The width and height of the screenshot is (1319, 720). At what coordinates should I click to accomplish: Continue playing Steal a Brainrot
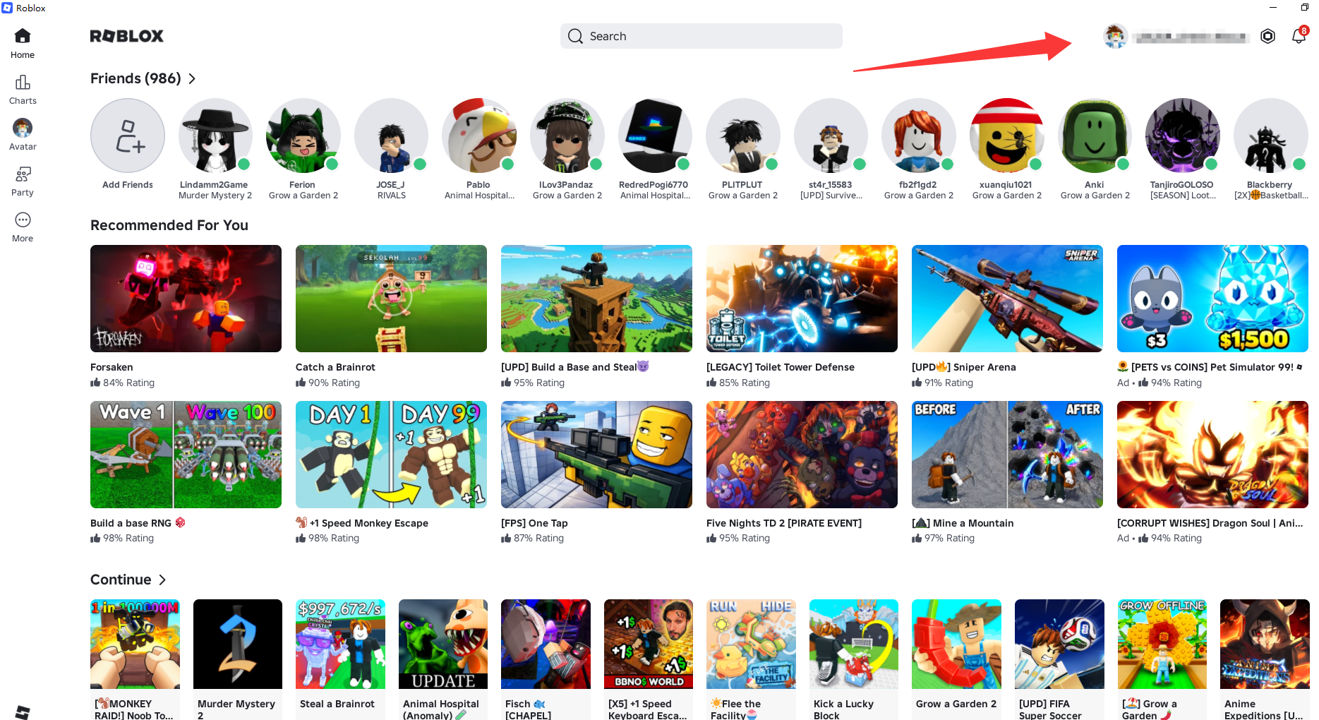(x=340, y=644)
